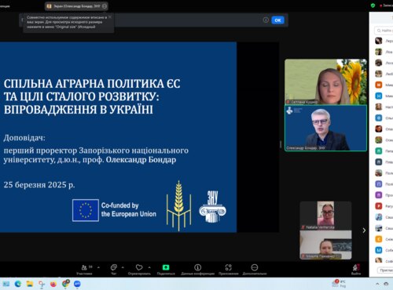This screenshot has width=393, height=290.
Task: Select participant with orange C avatar
Action: pos(379,239)
